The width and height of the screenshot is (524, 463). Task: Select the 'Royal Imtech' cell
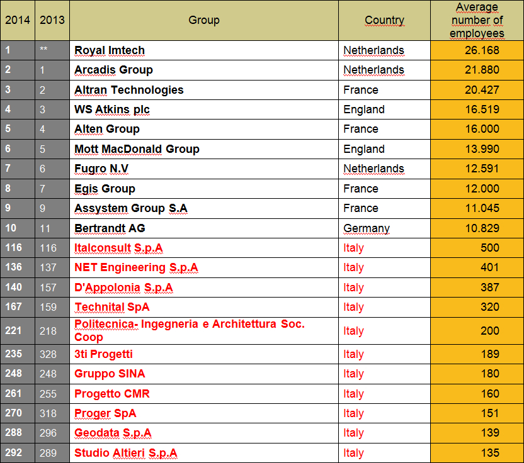(x=204, y=50)
